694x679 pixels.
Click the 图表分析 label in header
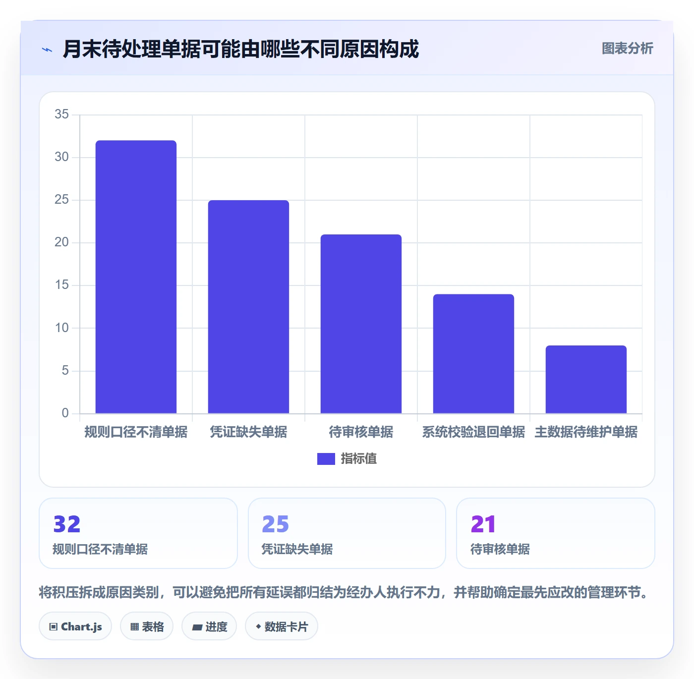pos(627,49)
